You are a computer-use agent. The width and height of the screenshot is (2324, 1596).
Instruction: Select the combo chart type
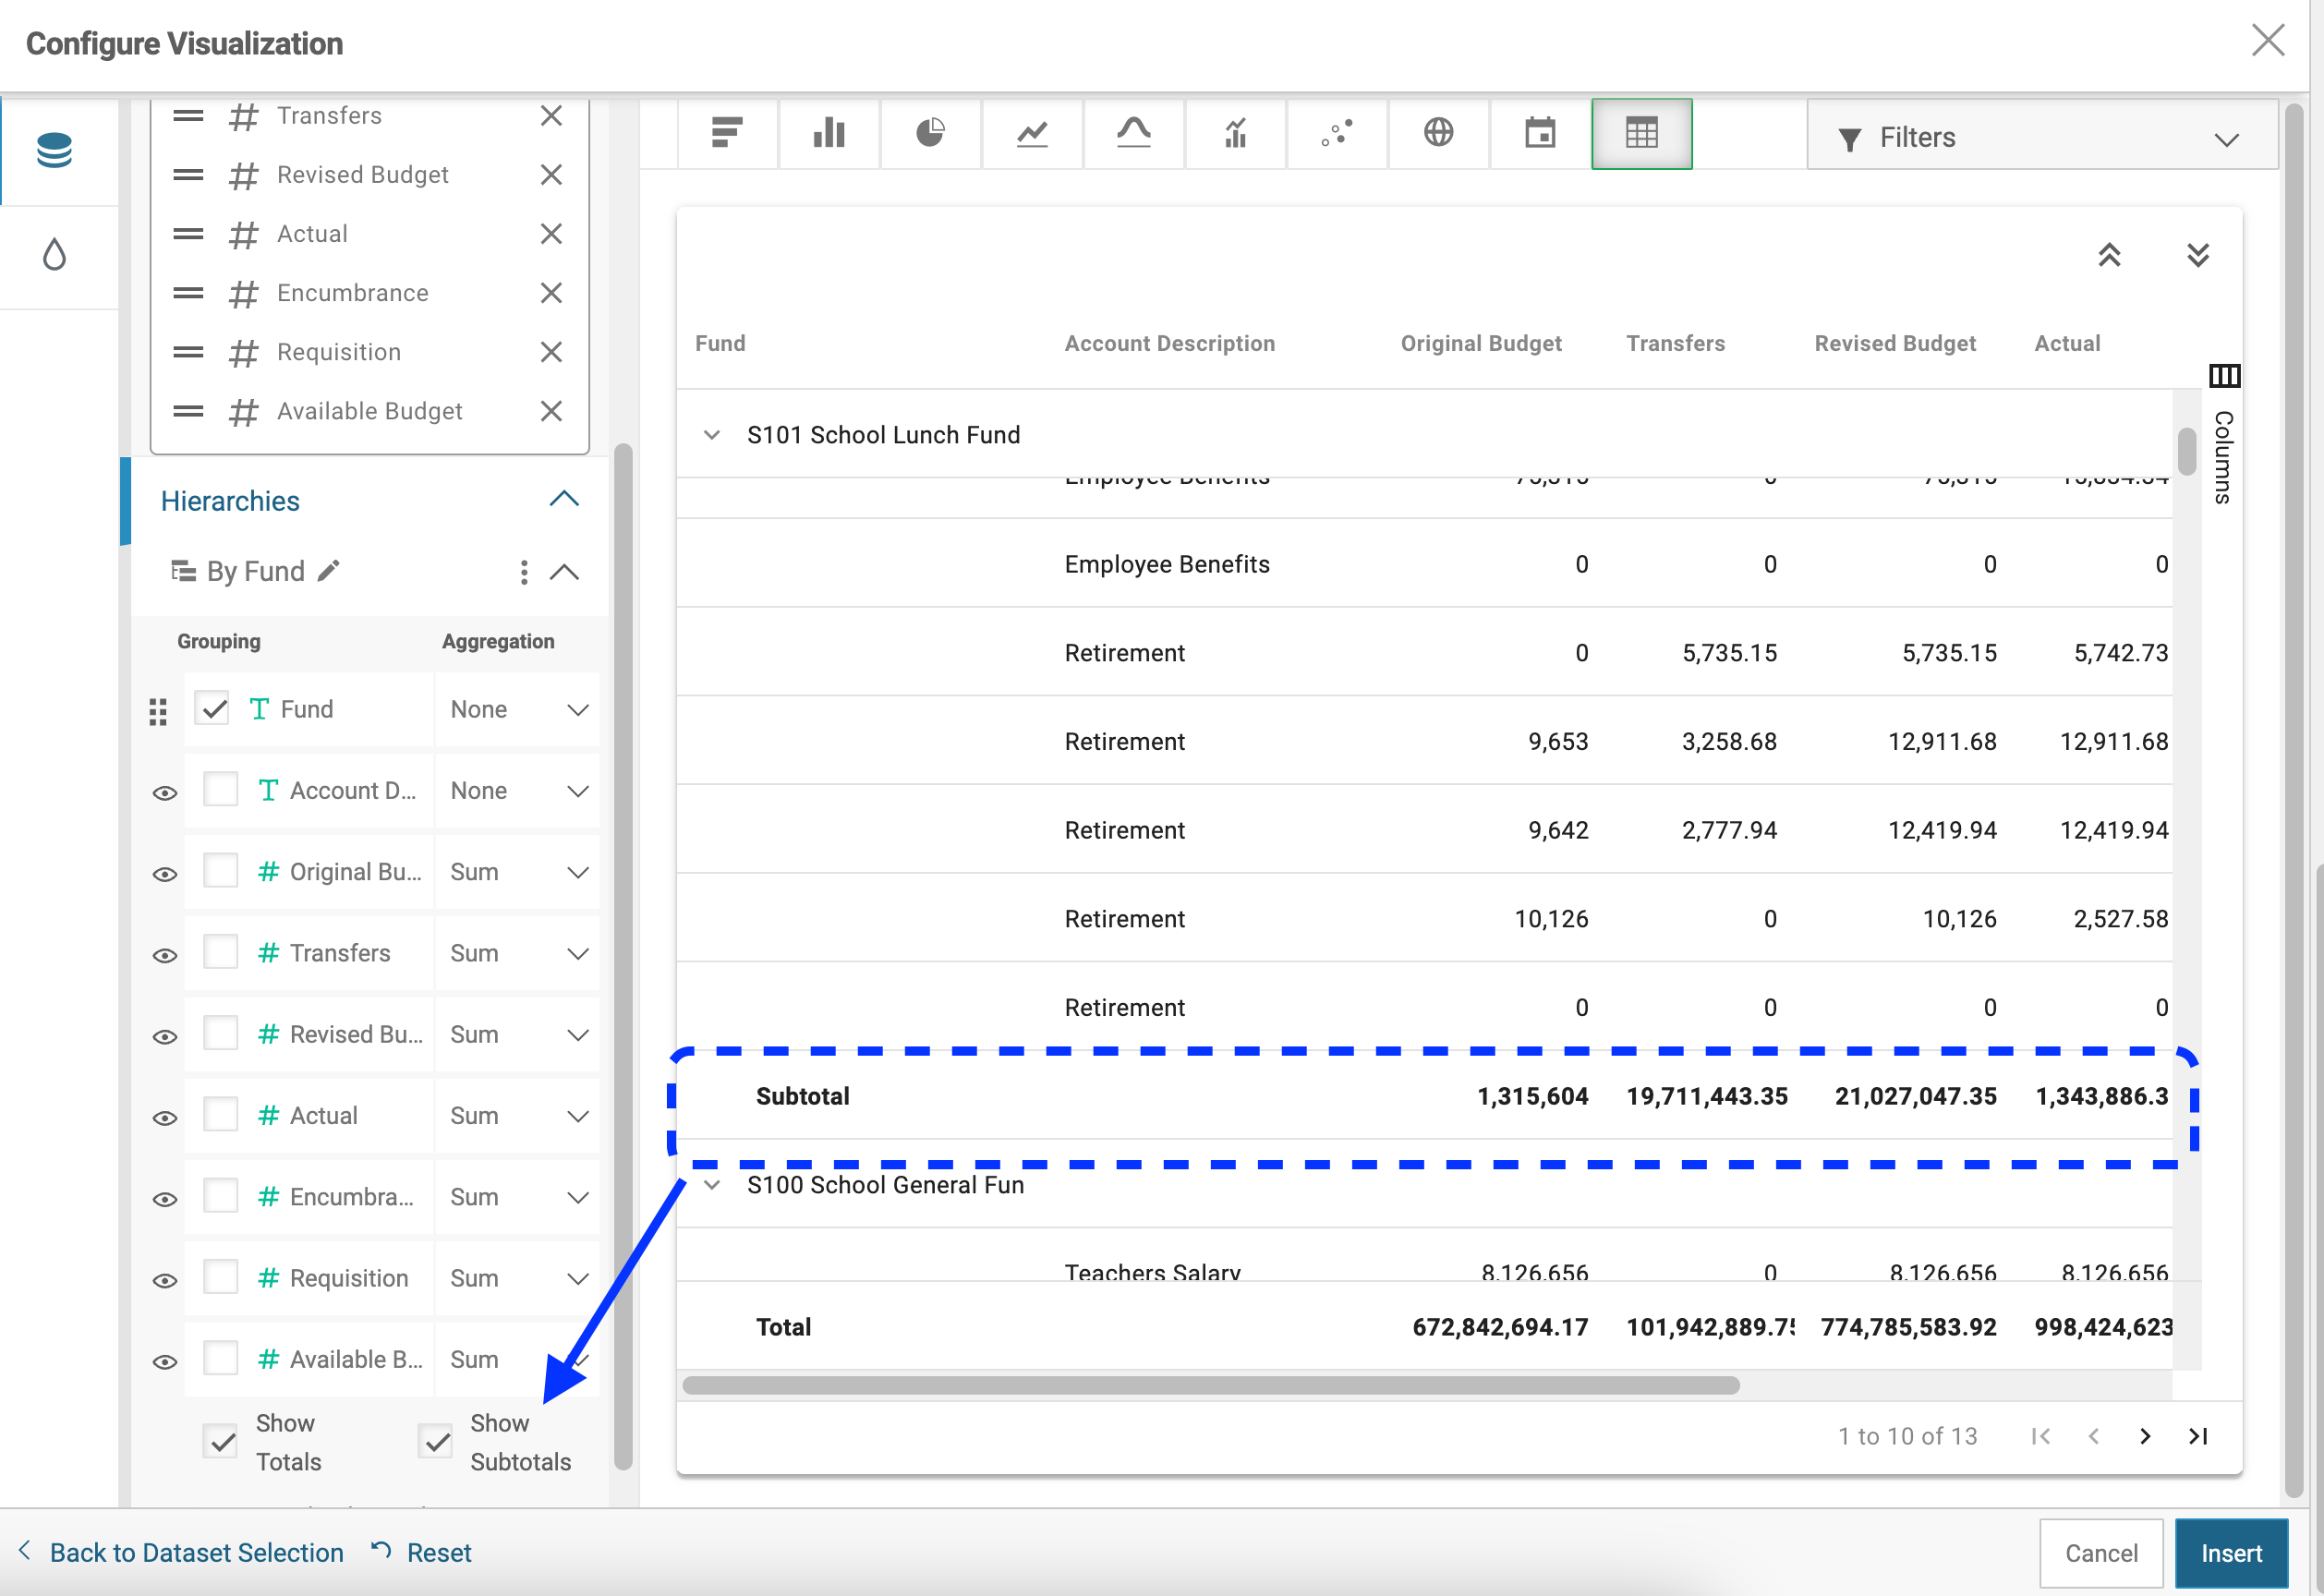pyautogui.click(x=1237, y=133)
